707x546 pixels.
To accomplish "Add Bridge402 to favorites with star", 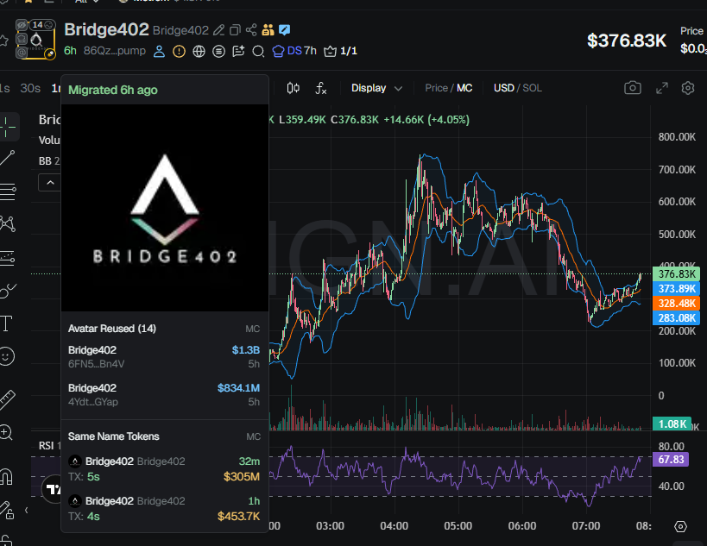I will 3,41.
